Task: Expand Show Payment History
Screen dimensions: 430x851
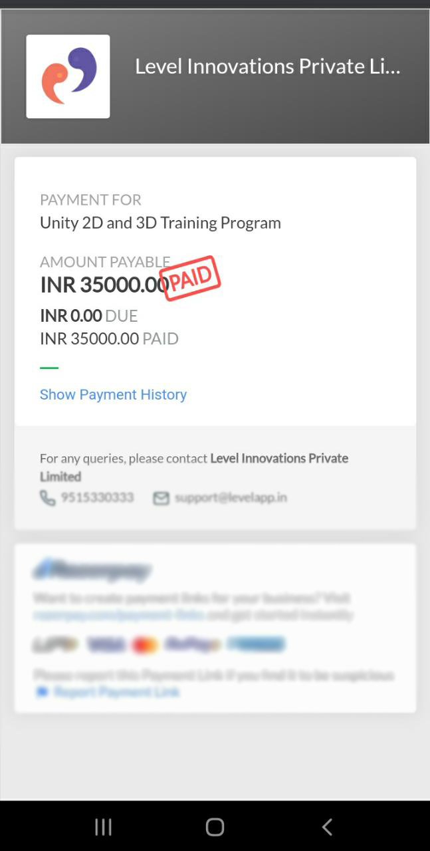Action: (x=113, y=394)
